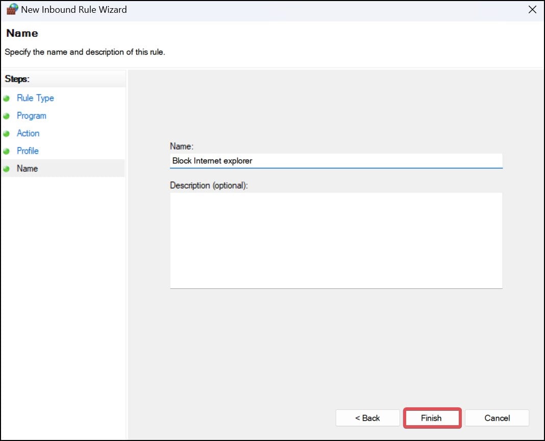Click the Name input field
The image size is (545, 441).
click(336, 161)
